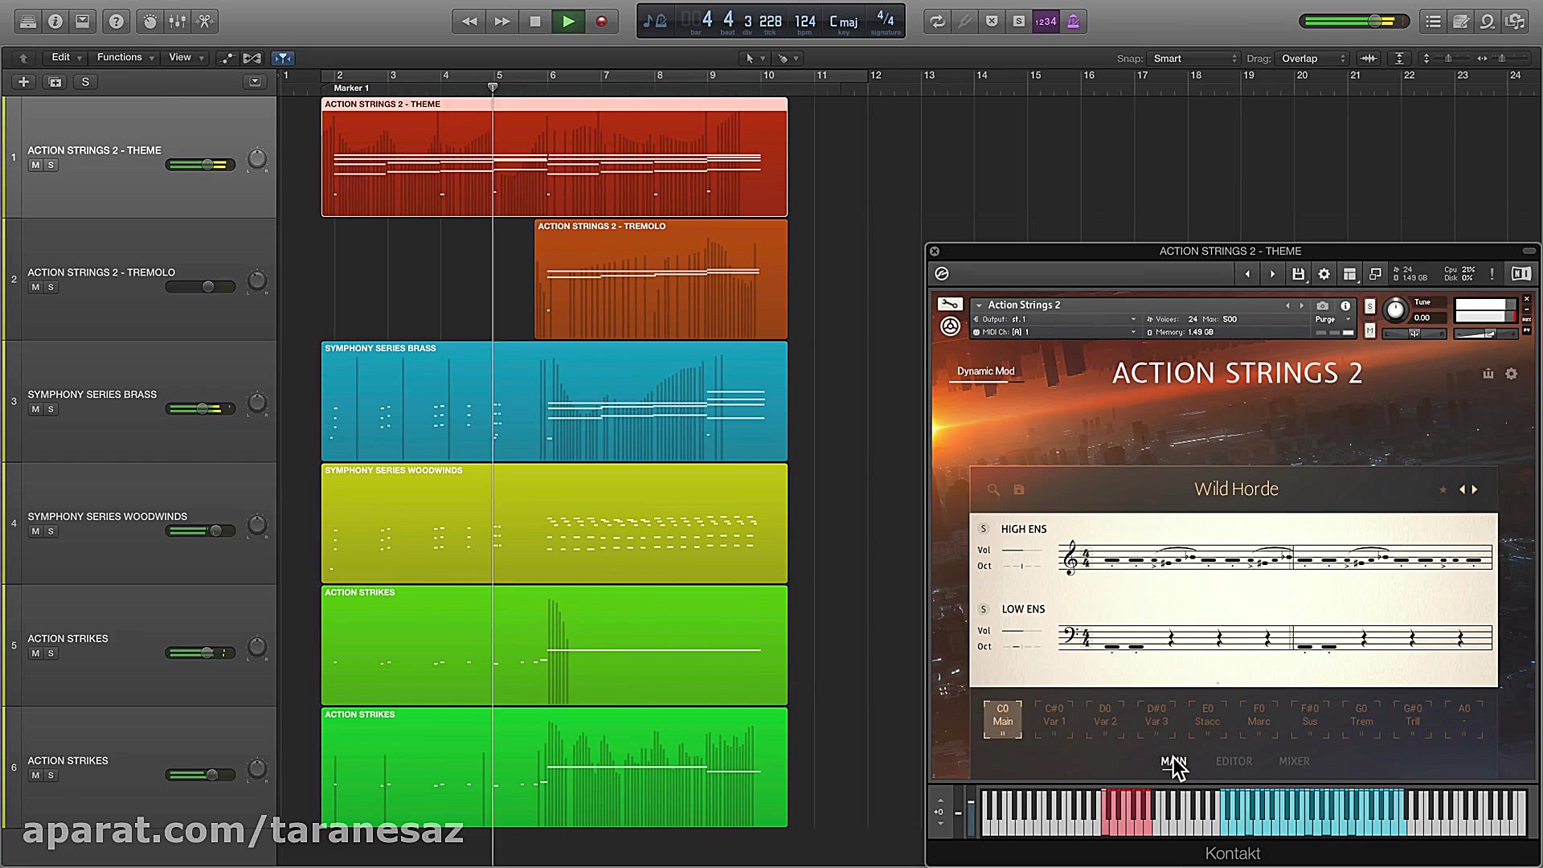Select the C0 Main variation button
This screenshot has height=868, width=1543.
click(x=1002, y=718)
